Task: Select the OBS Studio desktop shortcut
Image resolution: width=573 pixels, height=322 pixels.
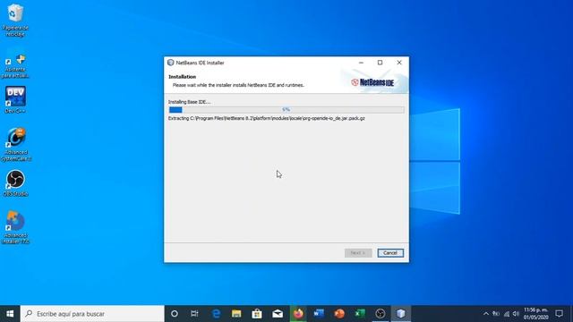Action: [15, 183]
